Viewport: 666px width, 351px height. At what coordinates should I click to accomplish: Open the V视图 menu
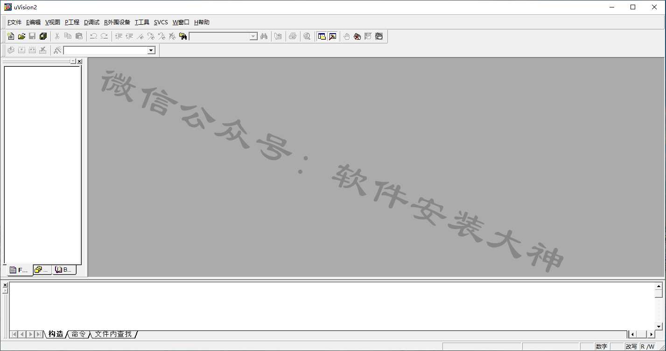(x=53, y=22)
